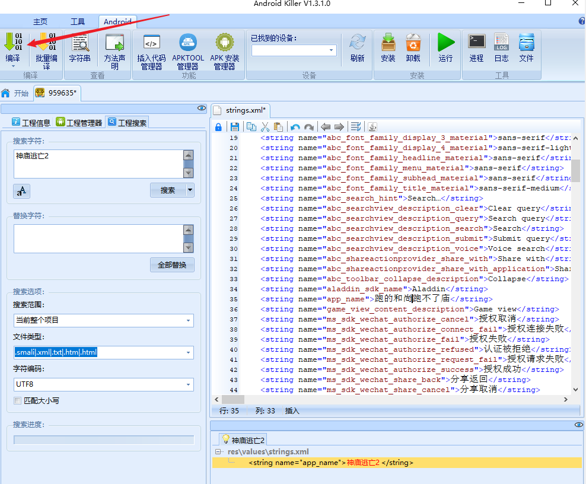Click the save icon in editor toolbar
The height and width of the screenshot is (484, 586).
235,127
